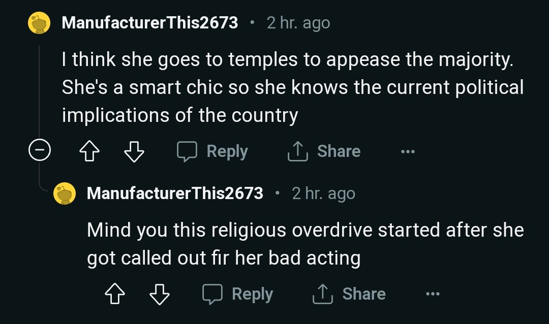Click the top comment's 2 hr. ago timestamp

pyautogui.click(x=298, y=23)
